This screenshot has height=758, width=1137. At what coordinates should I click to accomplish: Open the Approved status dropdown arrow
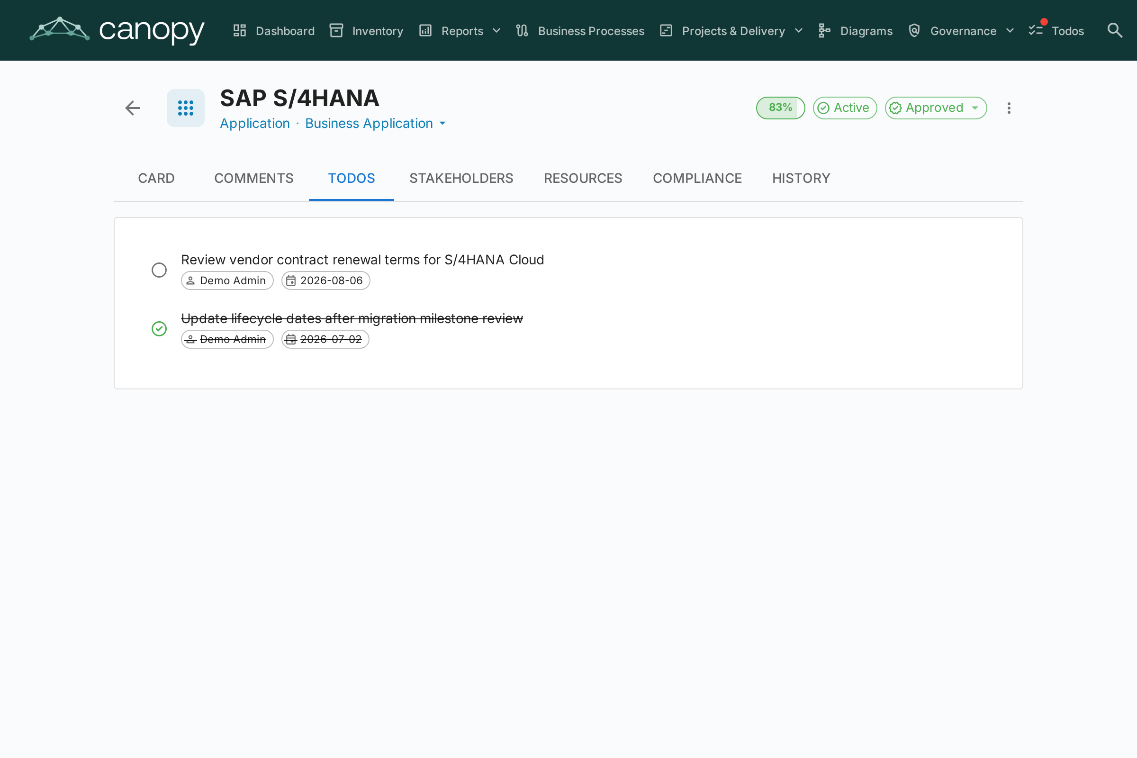click(x=975, y=108)
